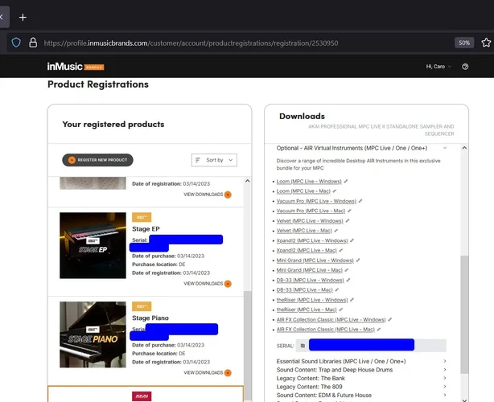Open the help question mark icon
Image resolution: width=494 pixels, height=402 pixels.
pyautogui.click(x=465, y=67)
